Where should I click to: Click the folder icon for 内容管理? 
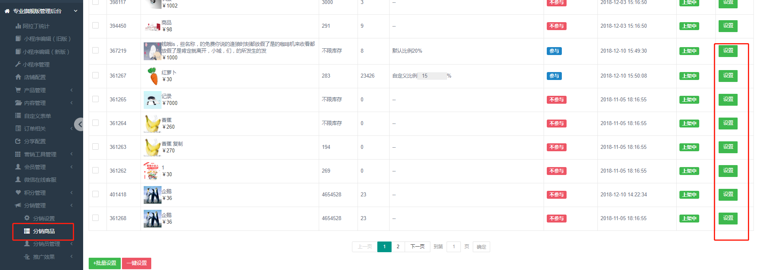click(18, 103)
